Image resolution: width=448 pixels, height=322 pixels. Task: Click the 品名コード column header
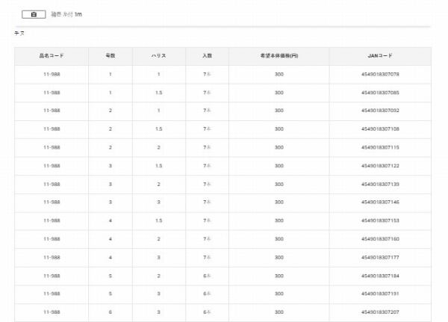[52, 56]
